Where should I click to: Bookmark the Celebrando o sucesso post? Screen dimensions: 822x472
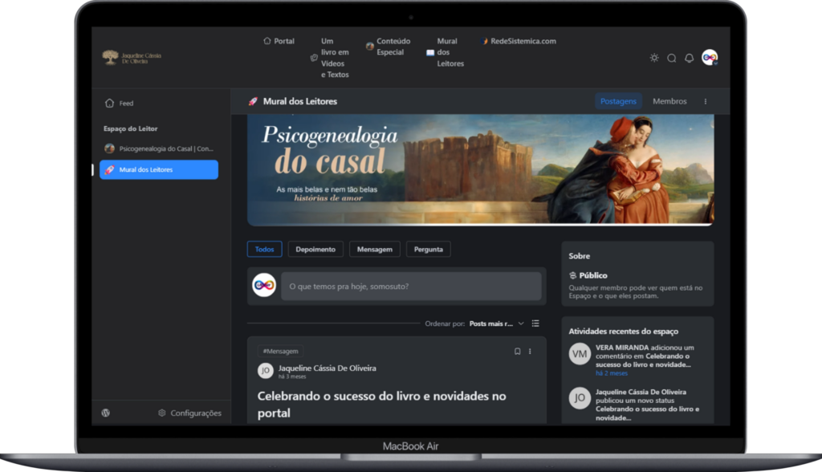(x=517, y=352)
